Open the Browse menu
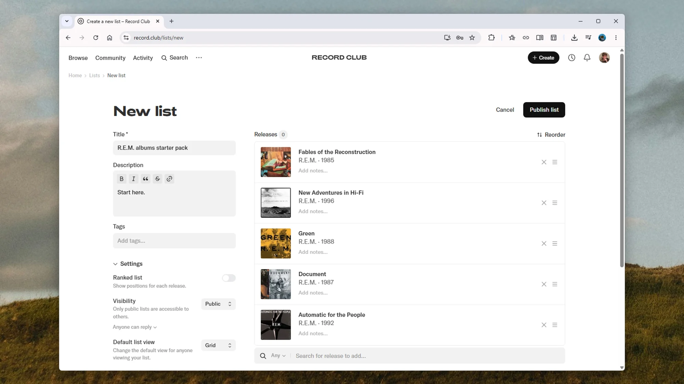Image resolution: width=684 pixels, height=384 pixels. 78,58
